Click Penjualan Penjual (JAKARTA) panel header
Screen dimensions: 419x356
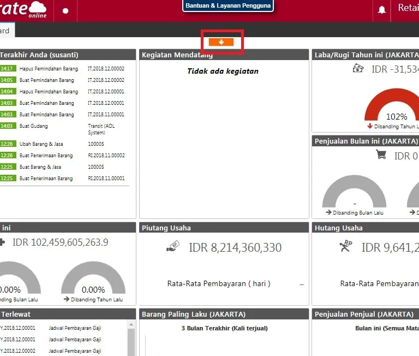[366, 314]
